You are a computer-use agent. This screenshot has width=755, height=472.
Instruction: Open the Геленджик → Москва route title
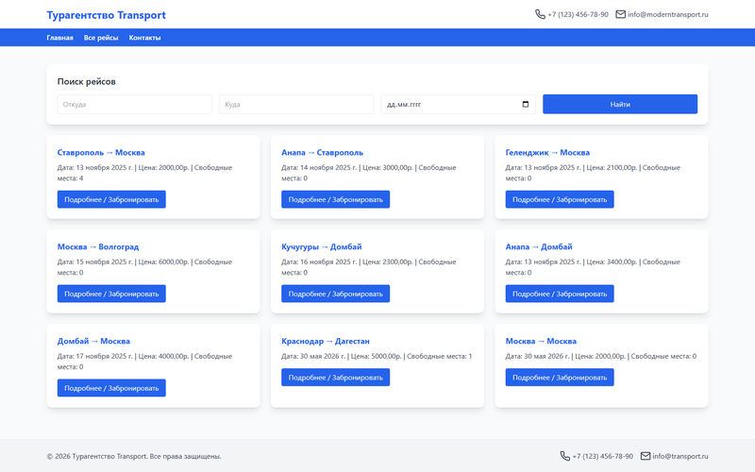point(547,152)
